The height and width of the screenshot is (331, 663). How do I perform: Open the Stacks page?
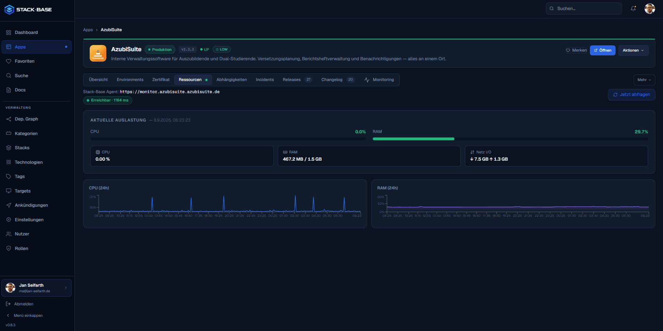pyautogui.click(x=36, y=148)
